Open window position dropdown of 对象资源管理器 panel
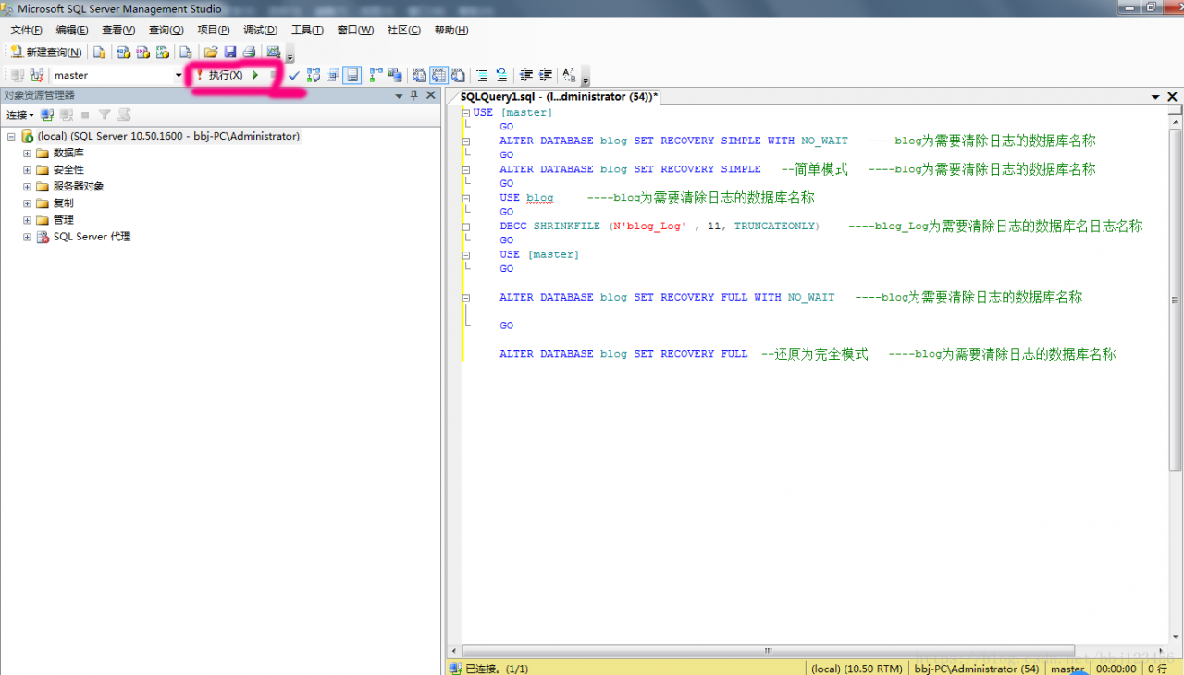 (399, 95)
